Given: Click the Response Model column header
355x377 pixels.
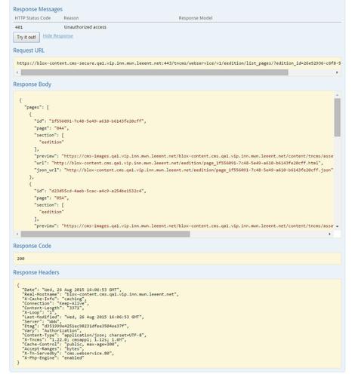Looking at the screenshot, I should [196, 18].
